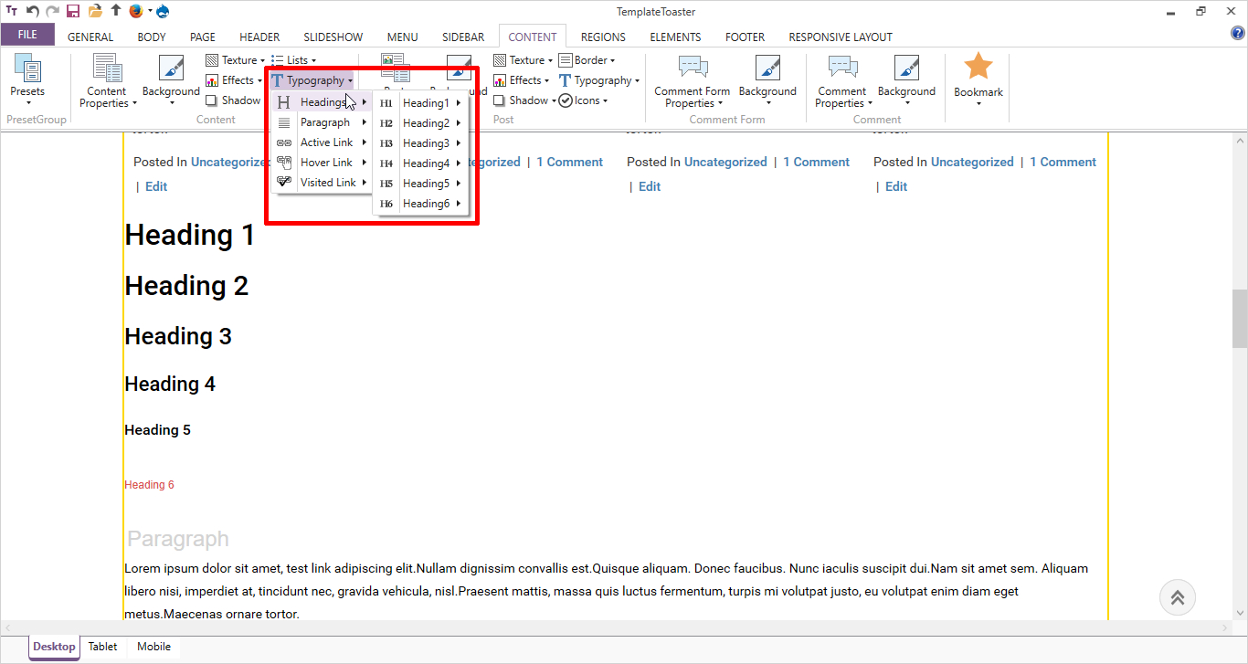This screenshot has height=664, width=1248.
Task: Click the blue Help question mark icon
Action: coord(1238,34)
